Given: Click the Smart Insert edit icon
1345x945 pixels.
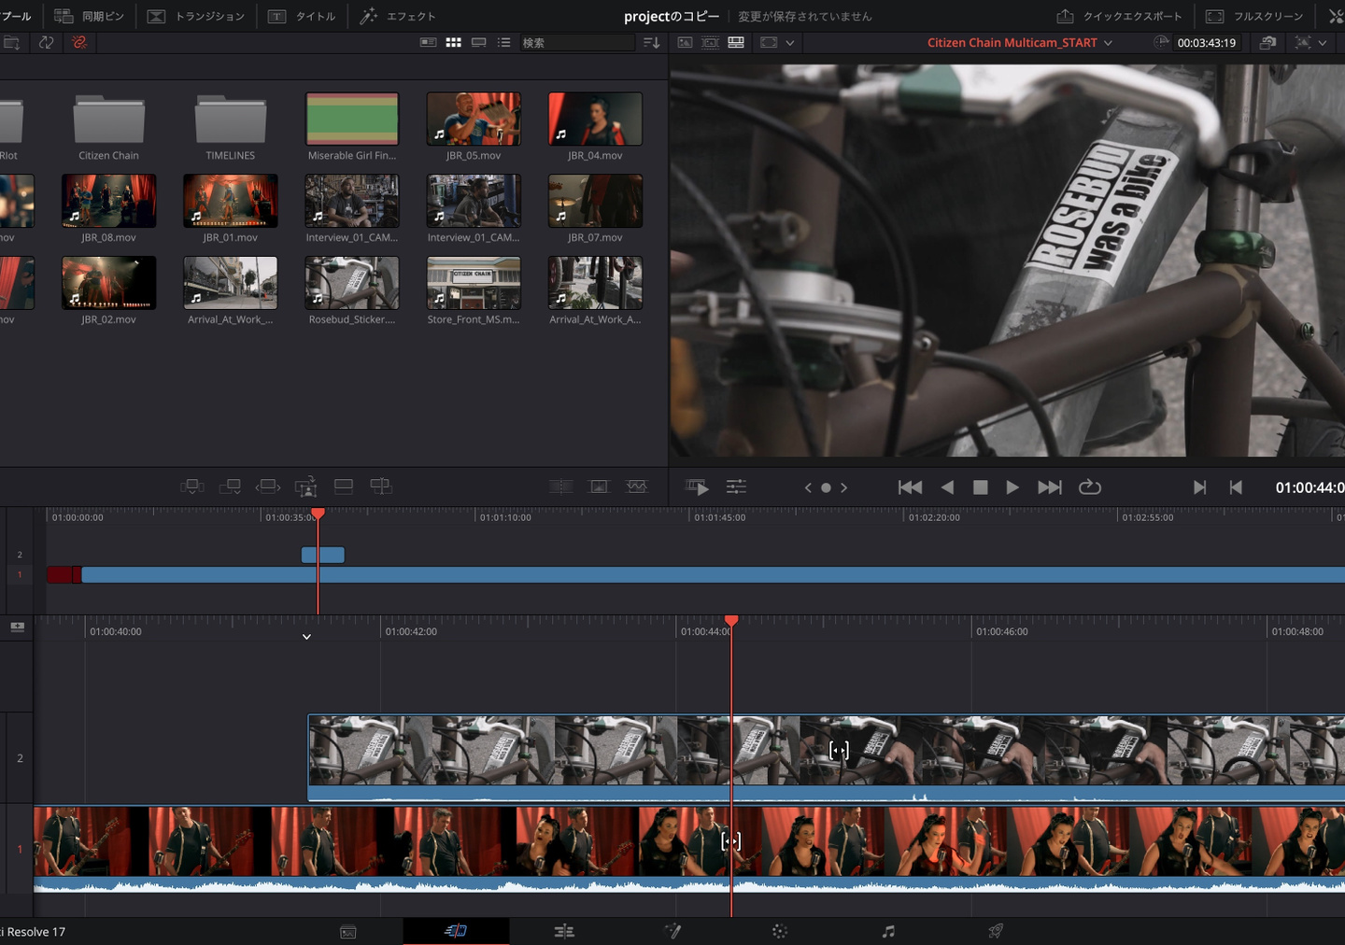Looking at the screenshot, I should point(192,487).
